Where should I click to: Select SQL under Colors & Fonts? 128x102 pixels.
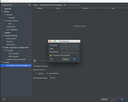10,24
